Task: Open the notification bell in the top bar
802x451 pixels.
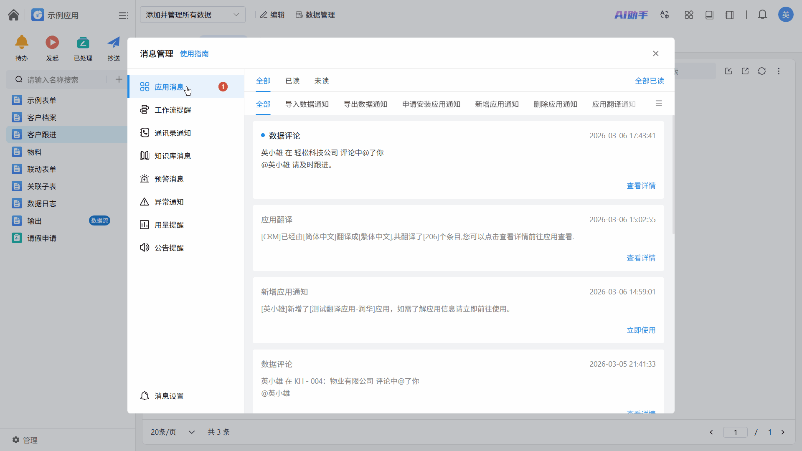Action: (x=762, y=15)
